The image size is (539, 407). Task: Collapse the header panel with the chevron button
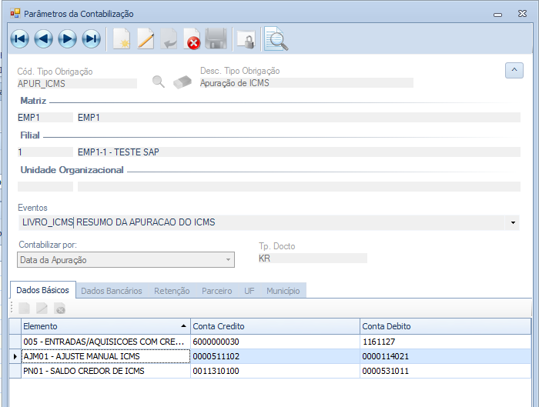514,71
